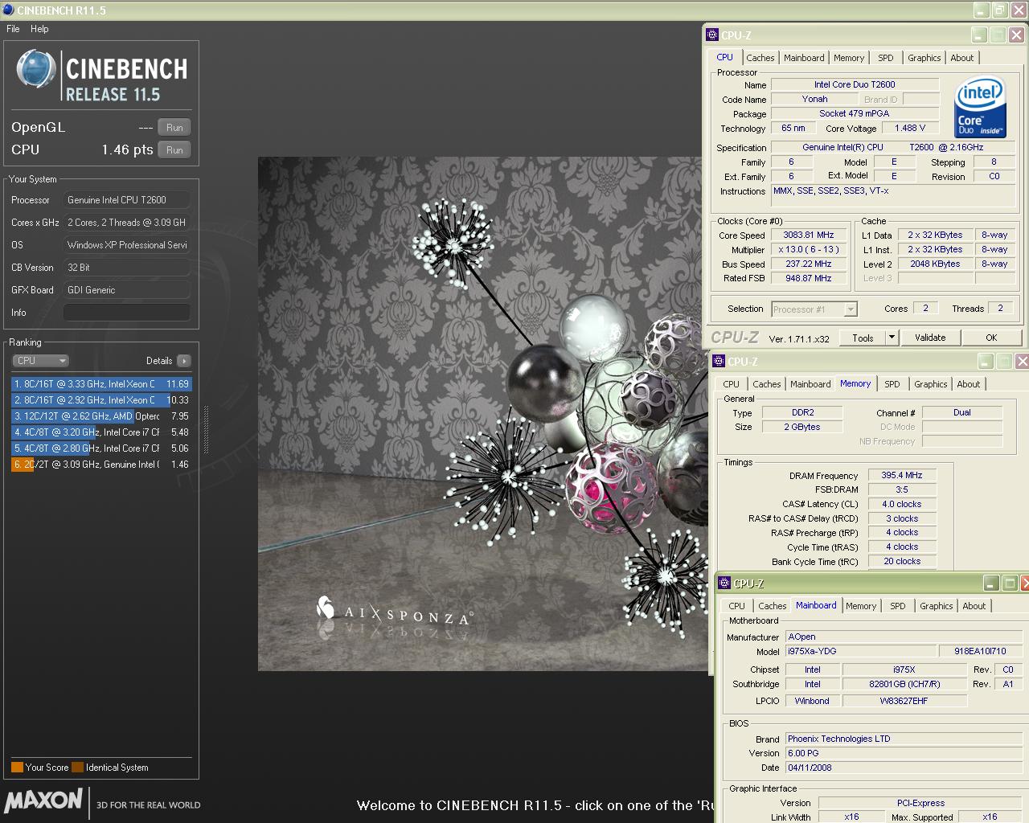
Task: Click the Intel Core Duo inside logo
Action: (981, 108)
